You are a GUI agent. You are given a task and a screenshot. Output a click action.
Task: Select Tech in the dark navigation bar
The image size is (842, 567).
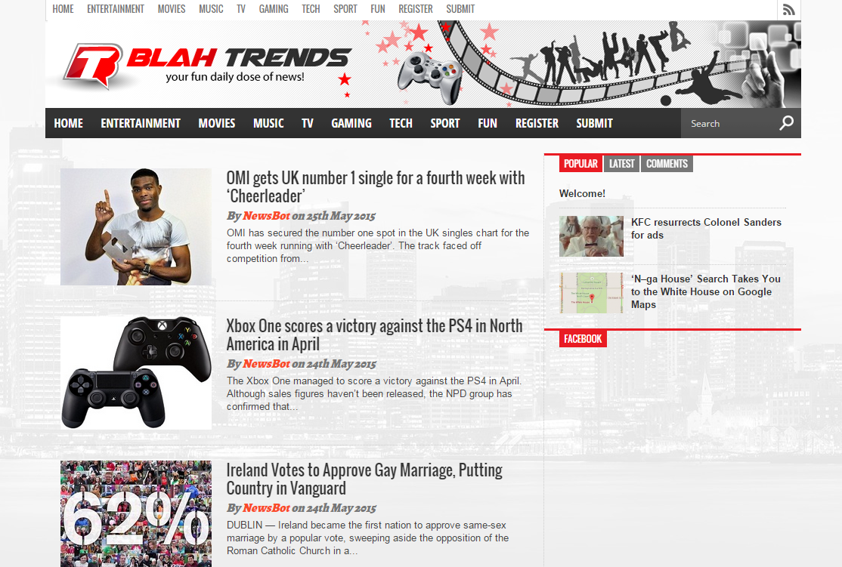(401, 123)
